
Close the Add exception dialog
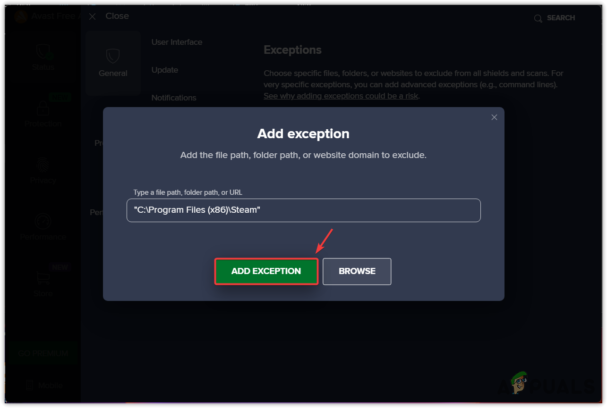click(x=494, y=117)
